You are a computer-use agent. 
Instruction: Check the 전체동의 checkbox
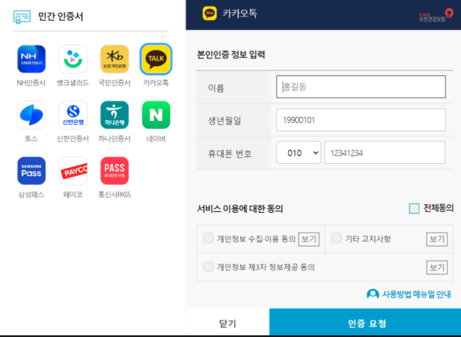[414, 209]
